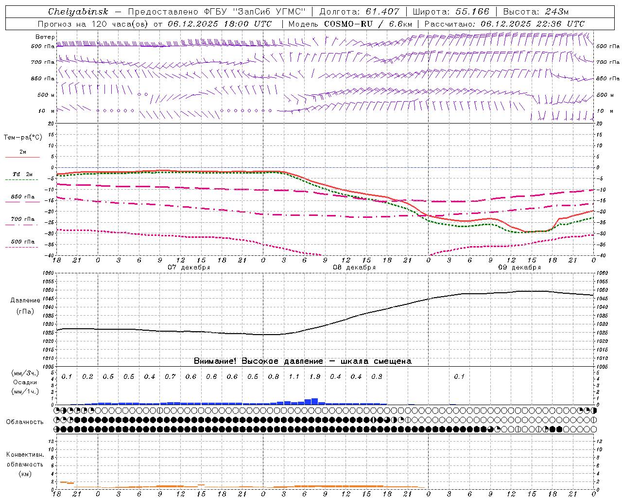This screenshot has width=622, height=498.
Task: Click the 1.9 precipitation value
Action: [315, 376]
